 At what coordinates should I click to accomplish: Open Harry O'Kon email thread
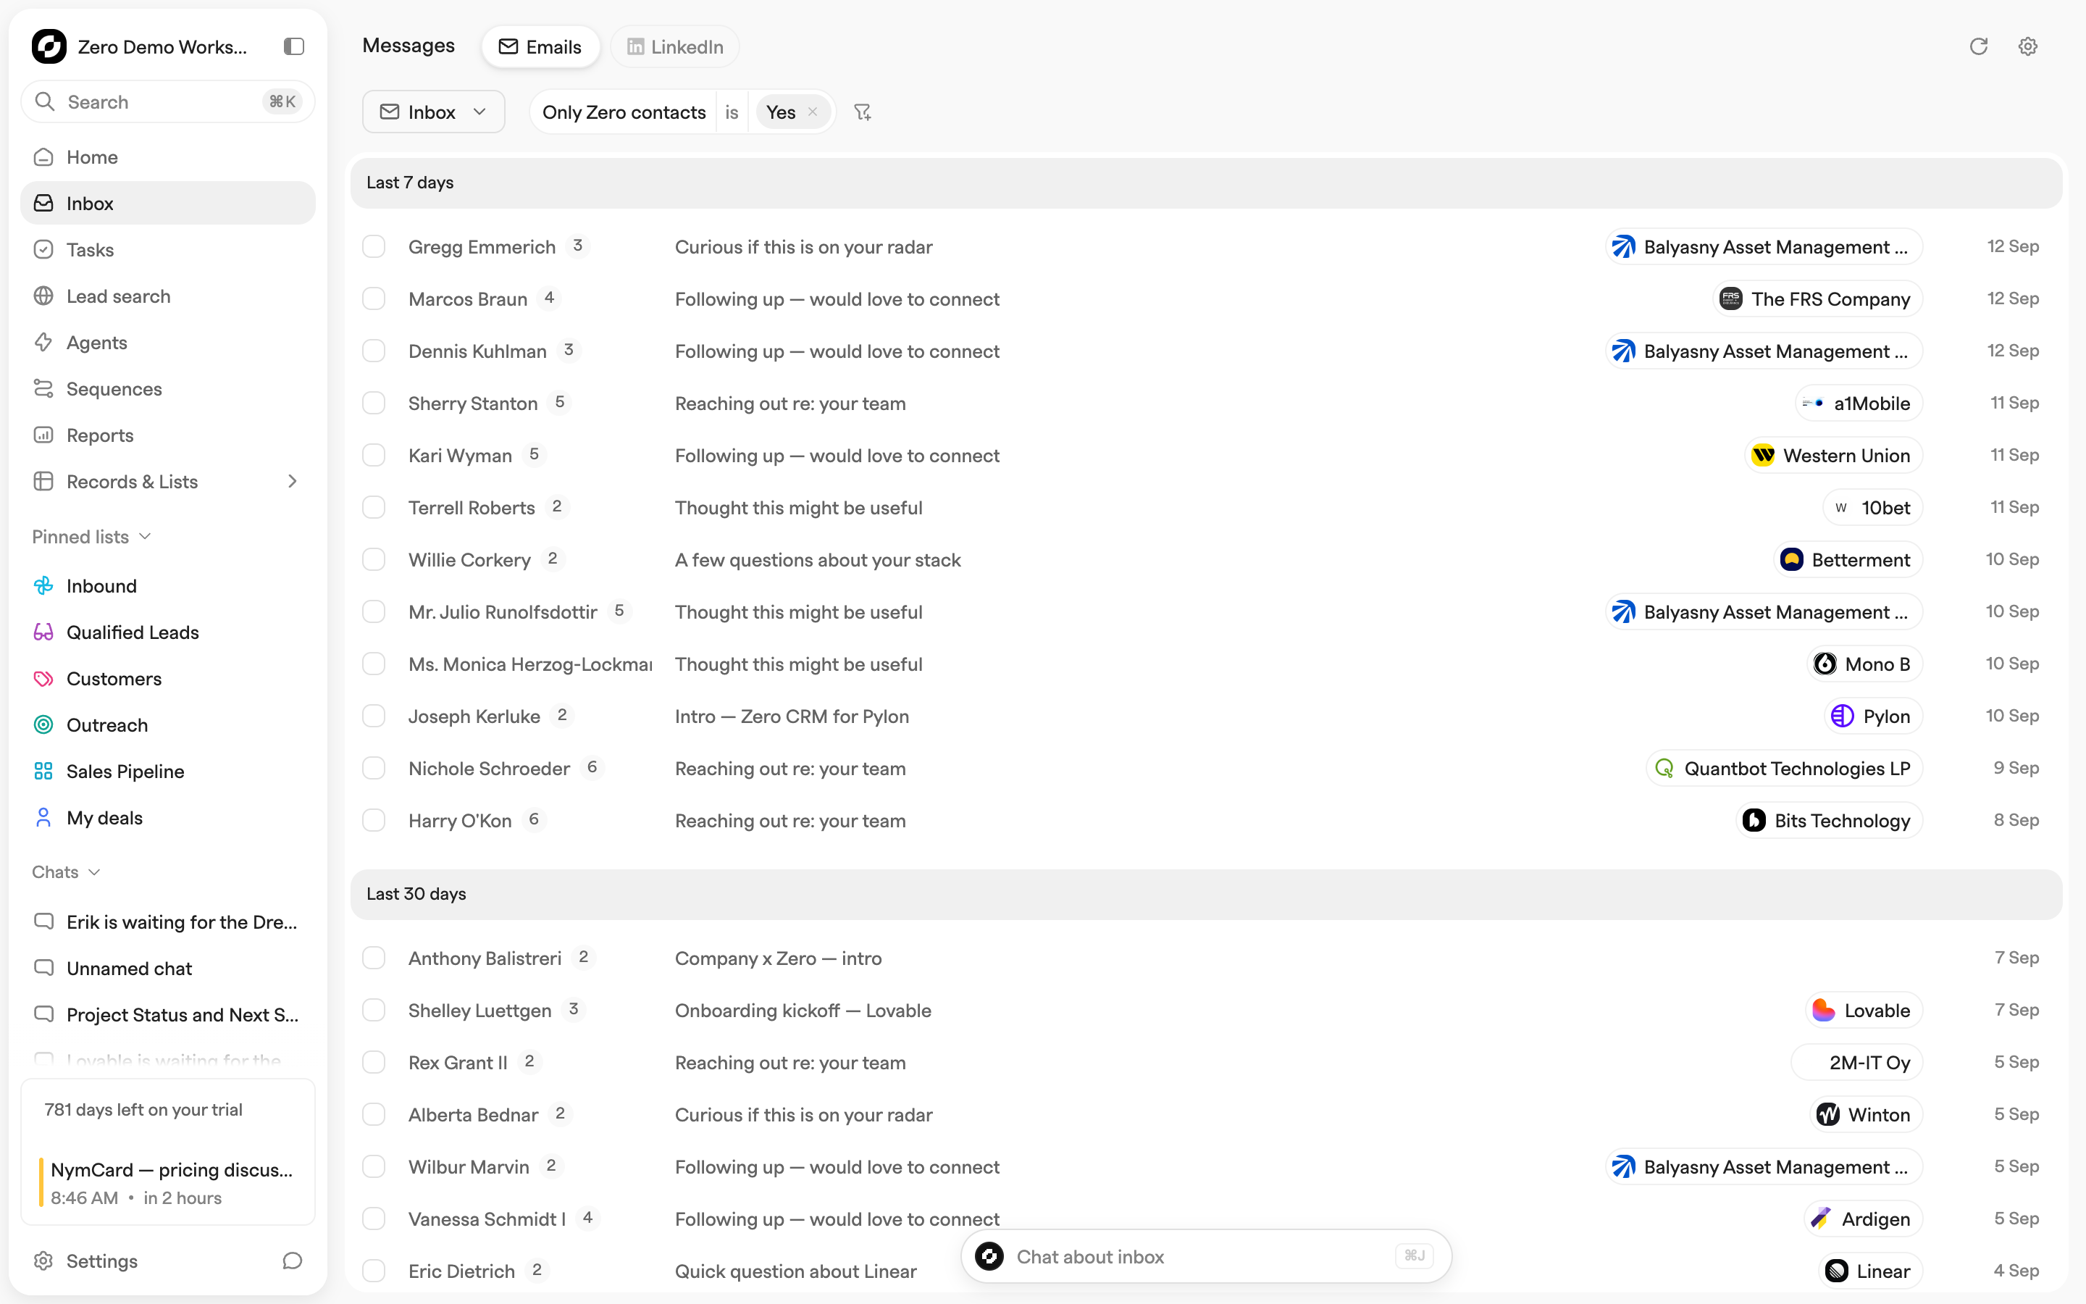(x=1205, y=820)
